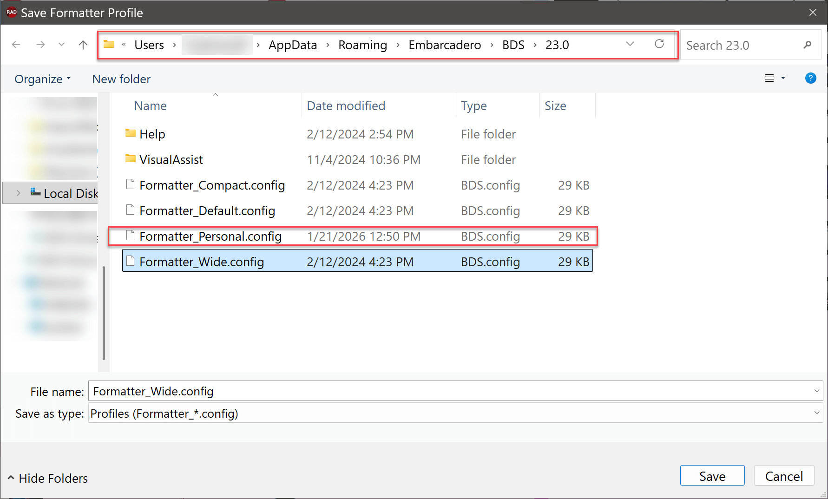The height and width of the screenshot is (499, 828).
Task: Change view layout icon
Action: [x=769, y=79]
